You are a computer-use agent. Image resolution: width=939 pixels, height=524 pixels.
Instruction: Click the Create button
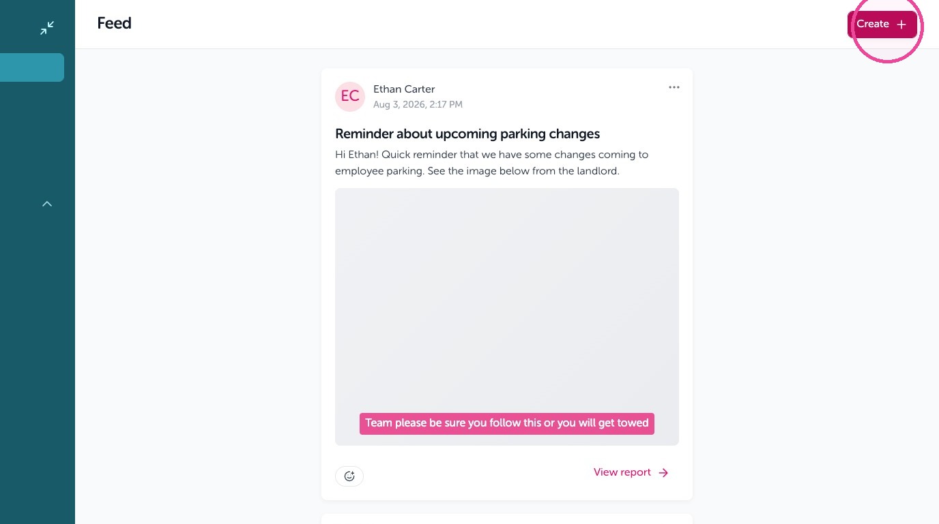click(x=882, y=24)
